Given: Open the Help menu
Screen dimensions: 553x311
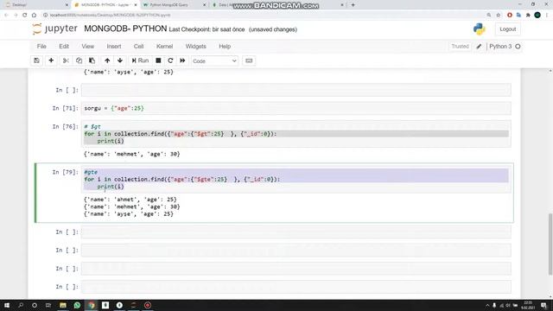Looking at the screenshot, I should pyautogui.click(x=225, y=46).
